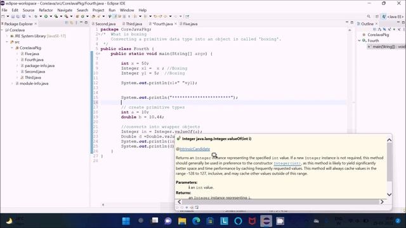Viewport: 406px width, 228px height.
Task: Open File Explorer from the taskbar
Action: point(182,221)
